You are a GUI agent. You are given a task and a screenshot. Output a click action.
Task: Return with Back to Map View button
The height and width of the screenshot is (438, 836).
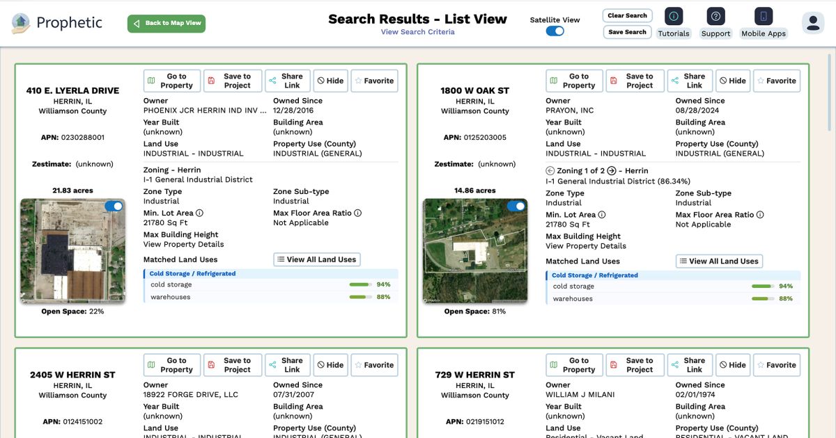(167, 24)
